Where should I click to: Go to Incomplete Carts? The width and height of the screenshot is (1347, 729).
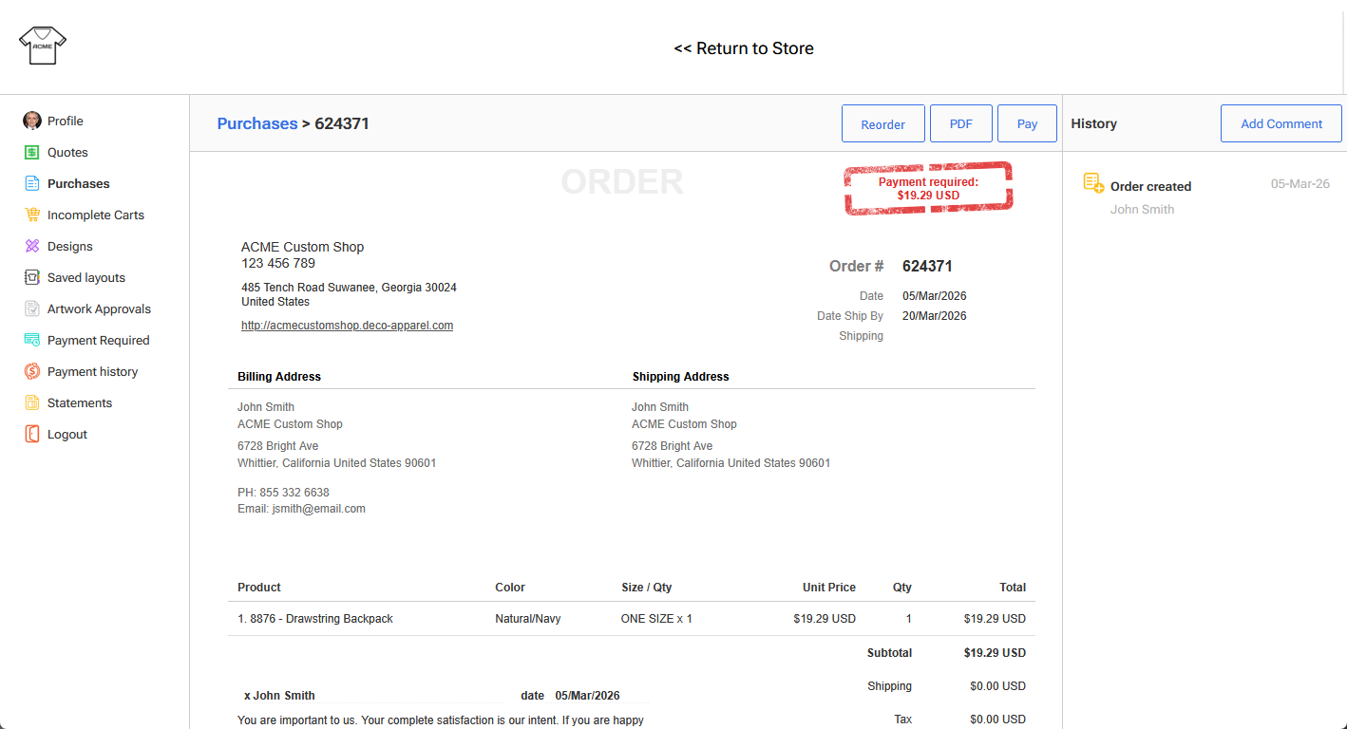pyautogui.click(x=96, y=215)
